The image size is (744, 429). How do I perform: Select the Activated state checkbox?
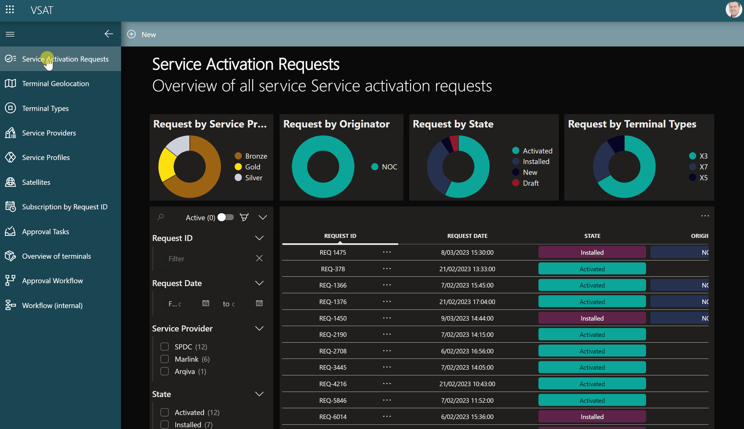pos(164,412)
